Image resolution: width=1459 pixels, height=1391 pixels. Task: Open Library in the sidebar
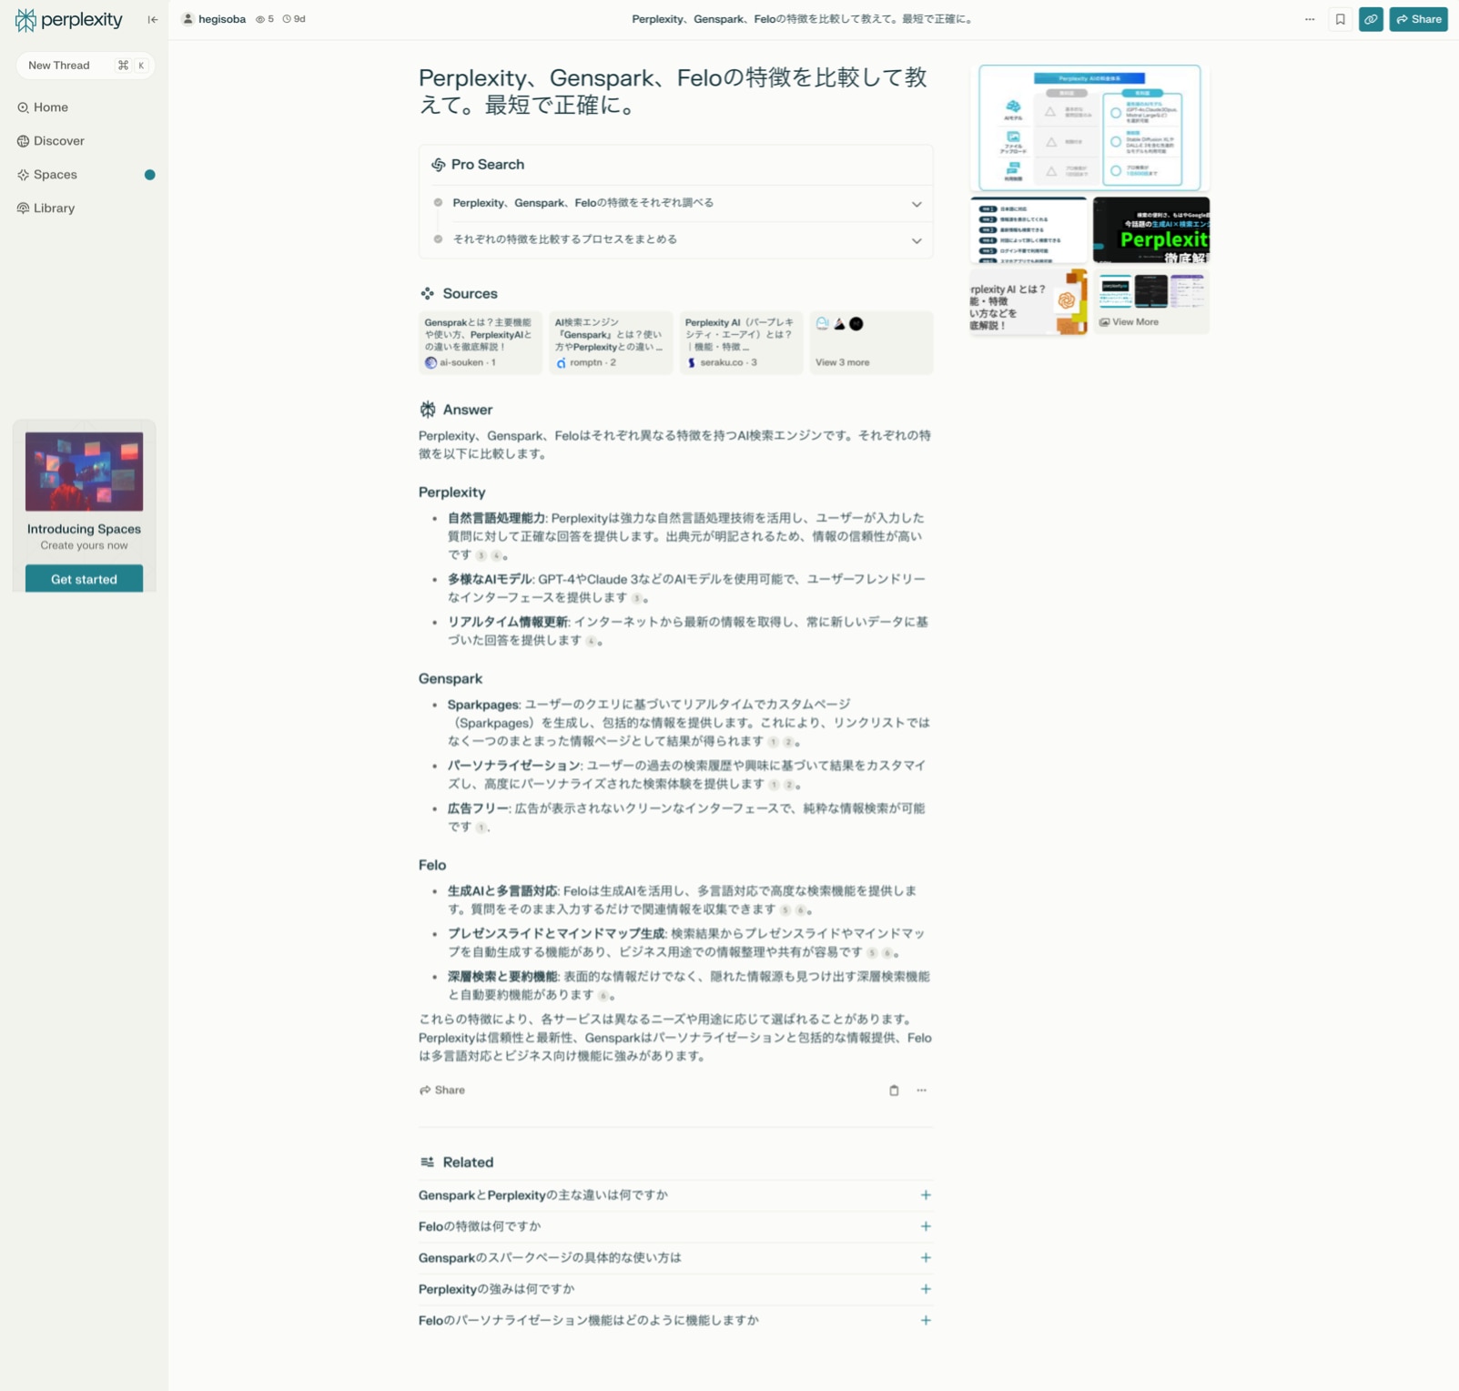click(46, 208)
